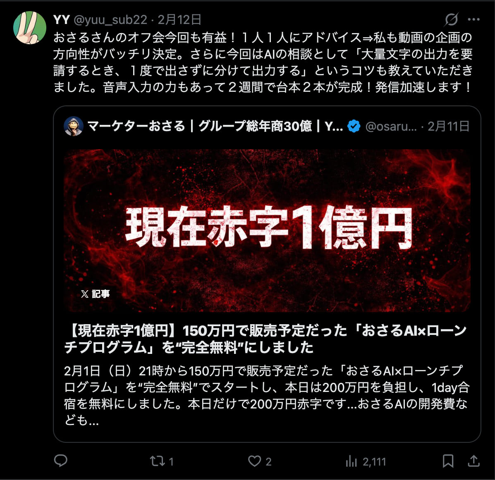Bookmark this post
Screen dimensions: 495x480
(448, 461)
